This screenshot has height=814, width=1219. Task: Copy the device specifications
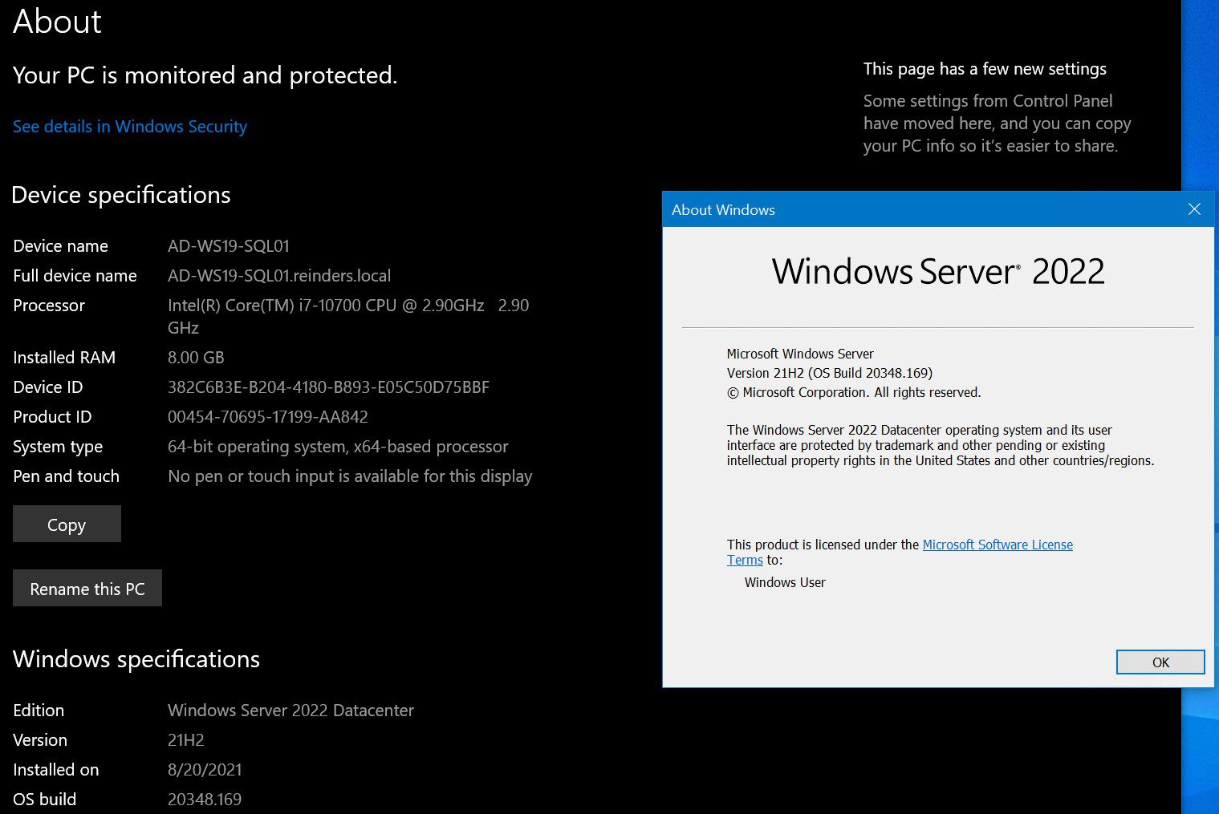pos(67,524)
